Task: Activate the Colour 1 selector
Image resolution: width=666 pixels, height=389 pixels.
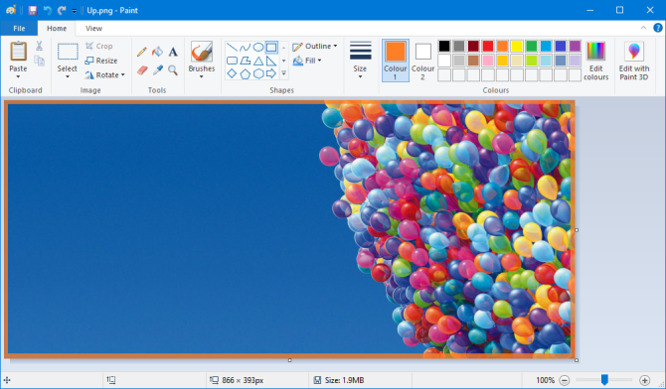Action: tap(396, 61)
